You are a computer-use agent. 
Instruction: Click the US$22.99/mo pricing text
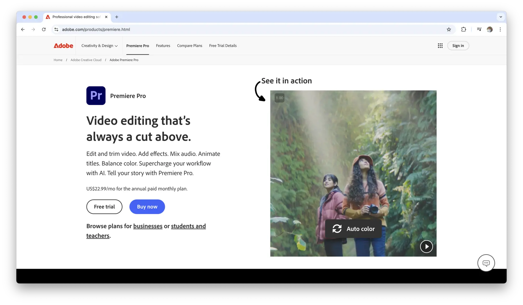pyautogui.click(x=137, y=189)
